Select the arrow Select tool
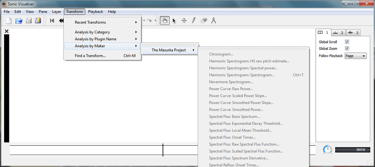This screenshot has width=375, height=167. [x=174, y=21]
